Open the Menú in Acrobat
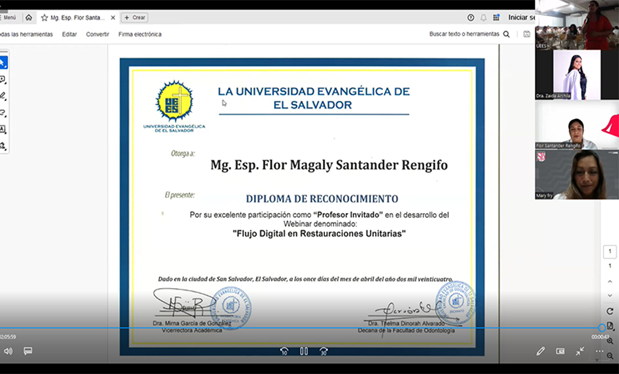The width and height of the screenshot is (619, 374). click(x=8, y=17)
